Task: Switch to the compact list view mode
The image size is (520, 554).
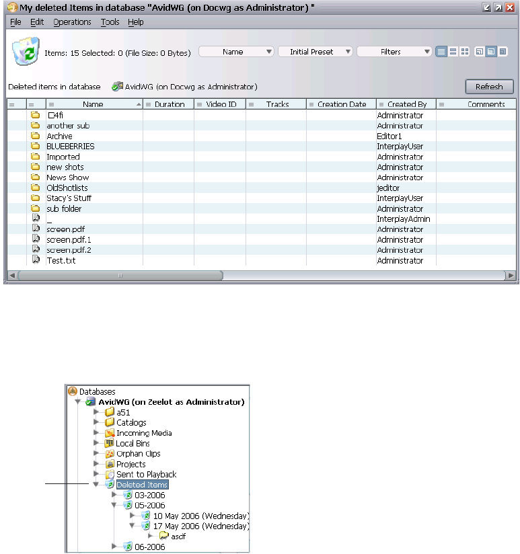Action: tap(441, 52)
